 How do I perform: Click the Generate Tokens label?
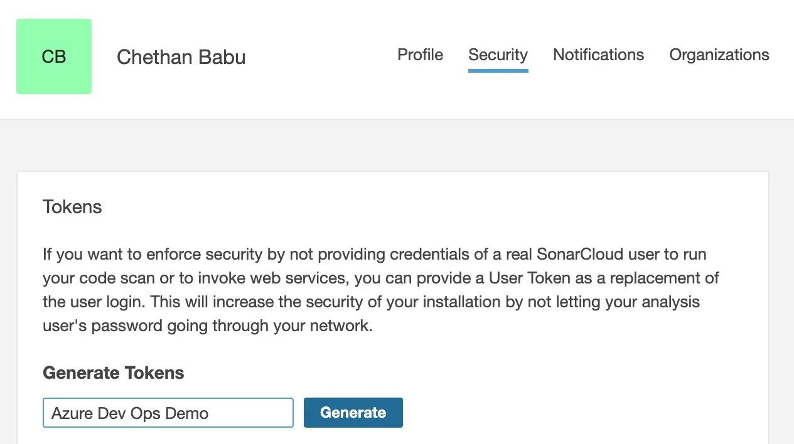coord(113,373)
